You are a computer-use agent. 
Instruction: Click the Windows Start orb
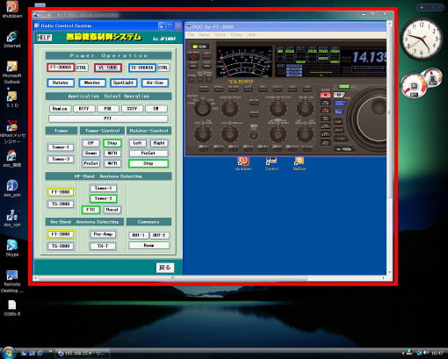8,353
